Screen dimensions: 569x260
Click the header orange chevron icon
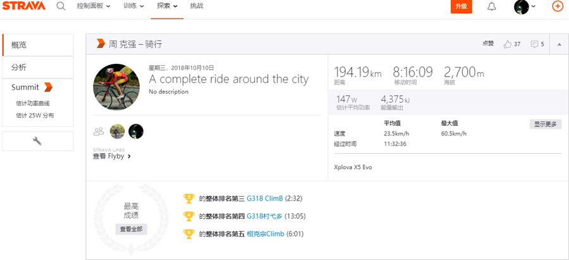(101, 44)
